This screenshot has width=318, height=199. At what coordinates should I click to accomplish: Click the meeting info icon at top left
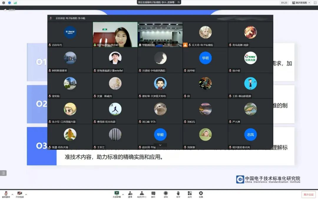pos(4,3)
